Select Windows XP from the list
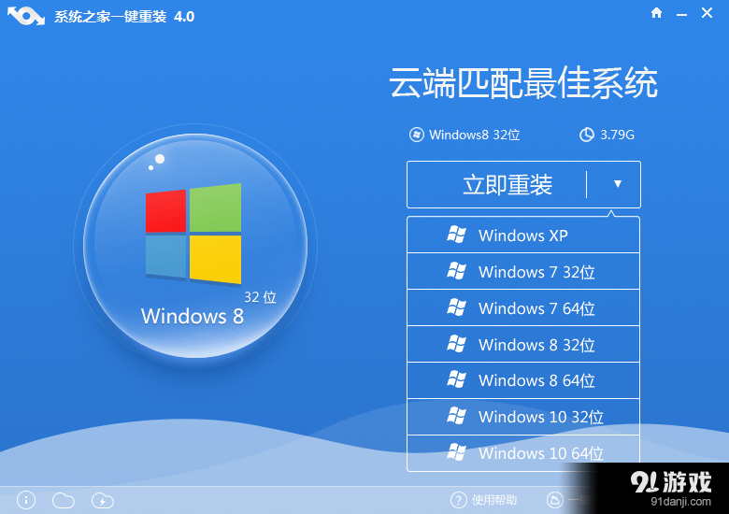This screenshot has width=729, height=514. [x=522, y=236]
